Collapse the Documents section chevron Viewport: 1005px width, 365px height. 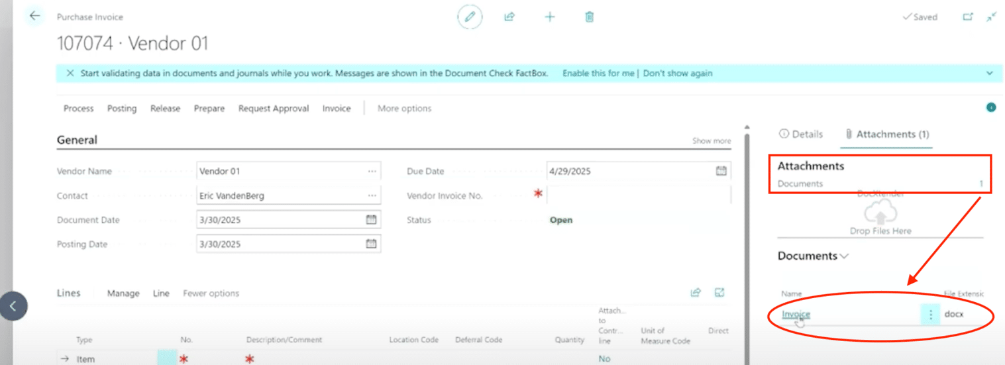[844, 256]
